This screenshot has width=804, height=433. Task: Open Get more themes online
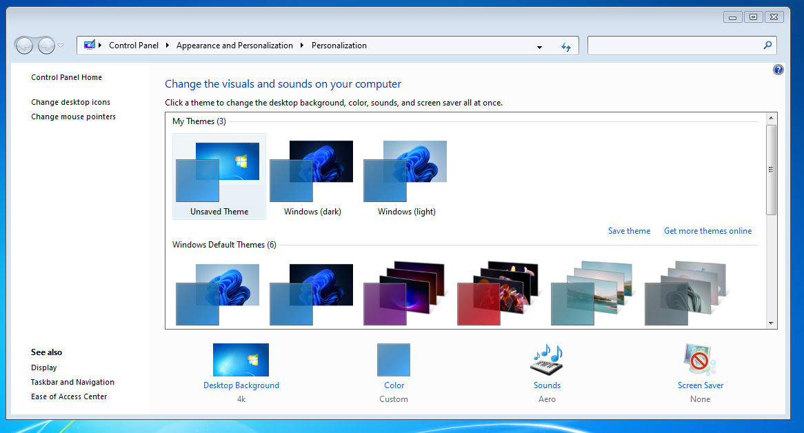point(707,230)
